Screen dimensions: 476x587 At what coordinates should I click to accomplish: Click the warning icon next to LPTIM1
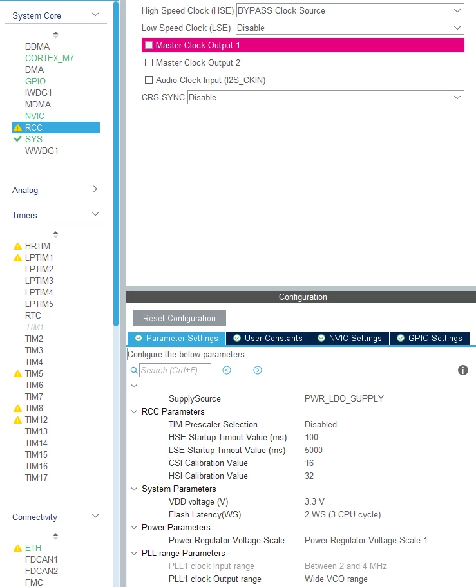pos(17,257)
